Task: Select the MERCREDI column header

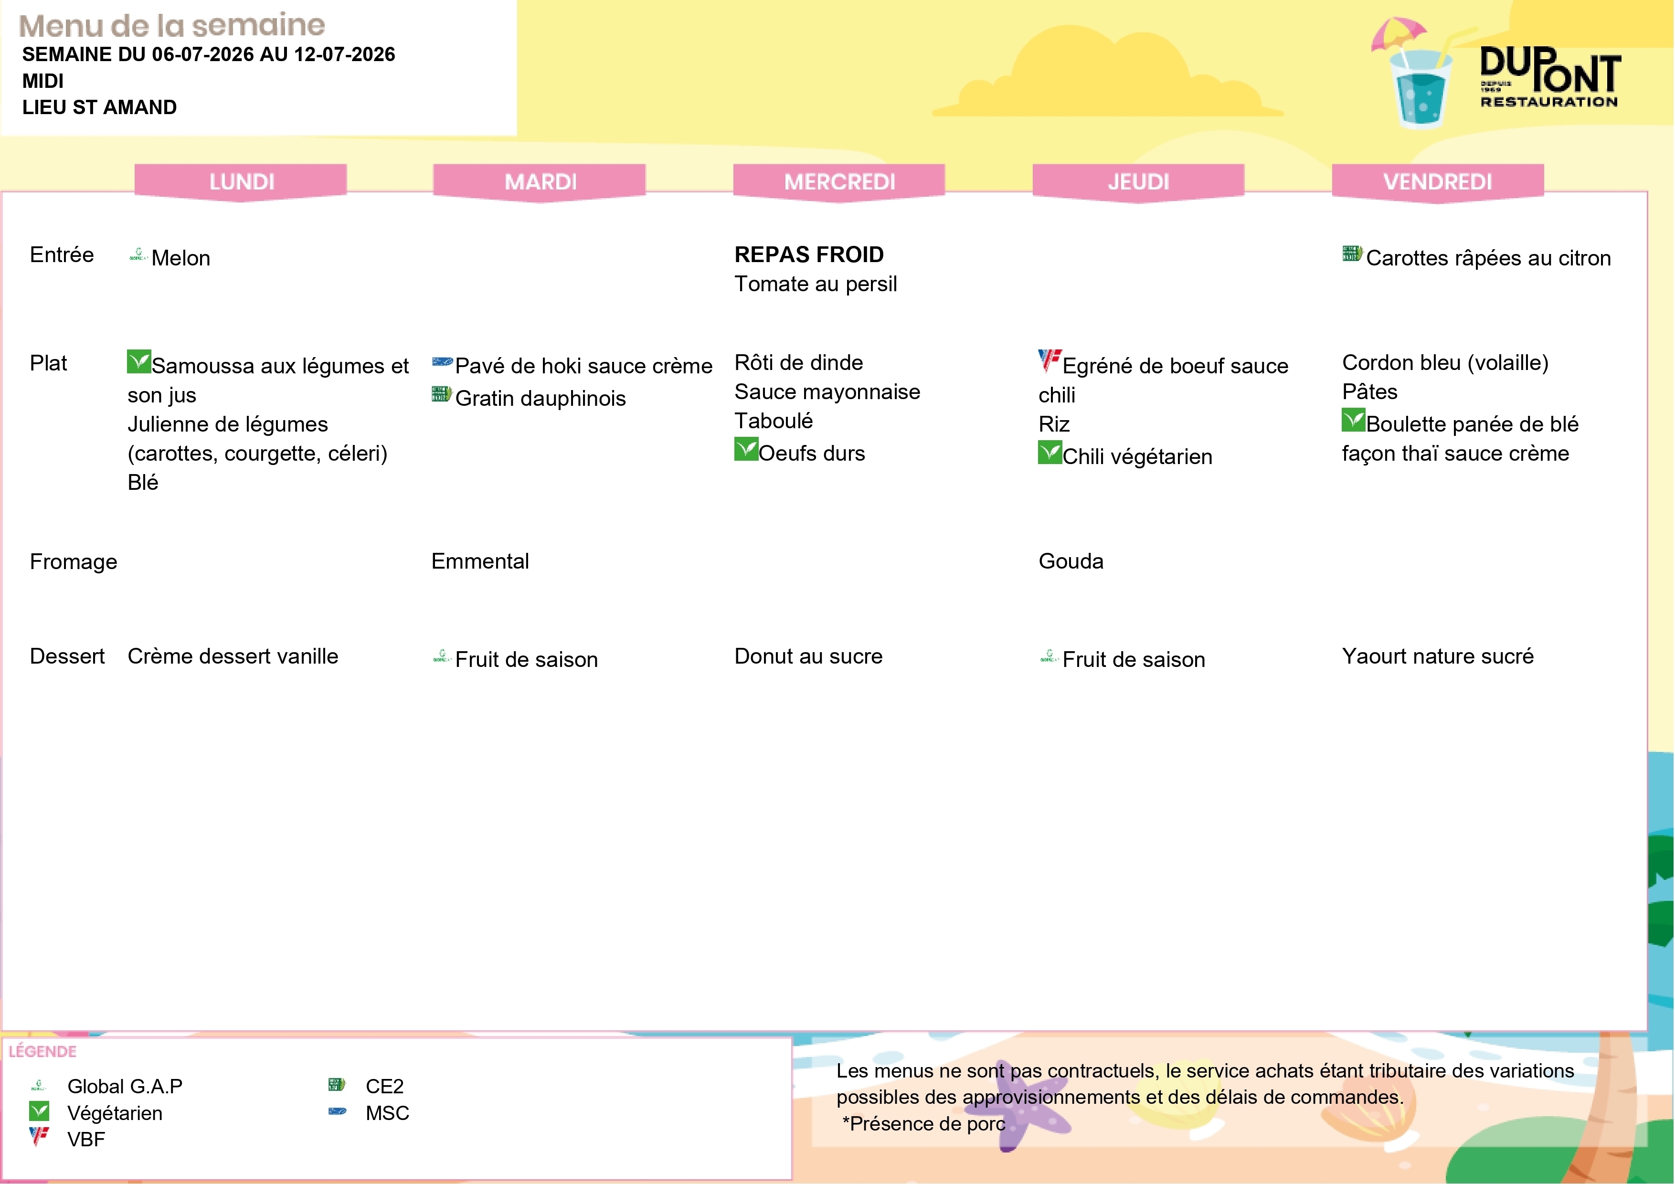Action: tap(839, 181)
